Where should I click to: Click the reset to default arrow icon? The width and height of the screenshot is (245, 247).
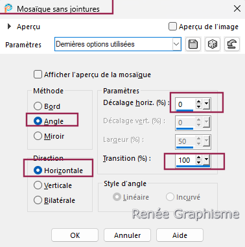point(232,44)
